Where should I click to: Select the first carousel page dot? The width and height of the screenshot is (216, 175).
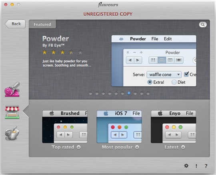pos(90,93)
